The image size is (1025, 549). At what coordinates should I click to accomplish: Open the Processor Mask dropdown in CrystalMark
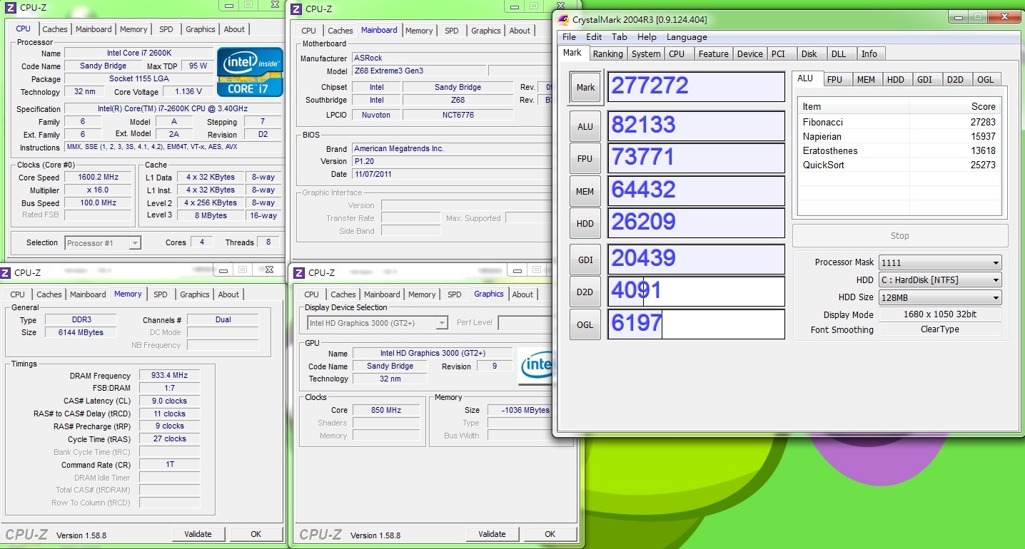940,262
